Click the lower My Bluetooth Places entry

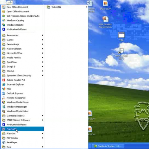(22, 125)
